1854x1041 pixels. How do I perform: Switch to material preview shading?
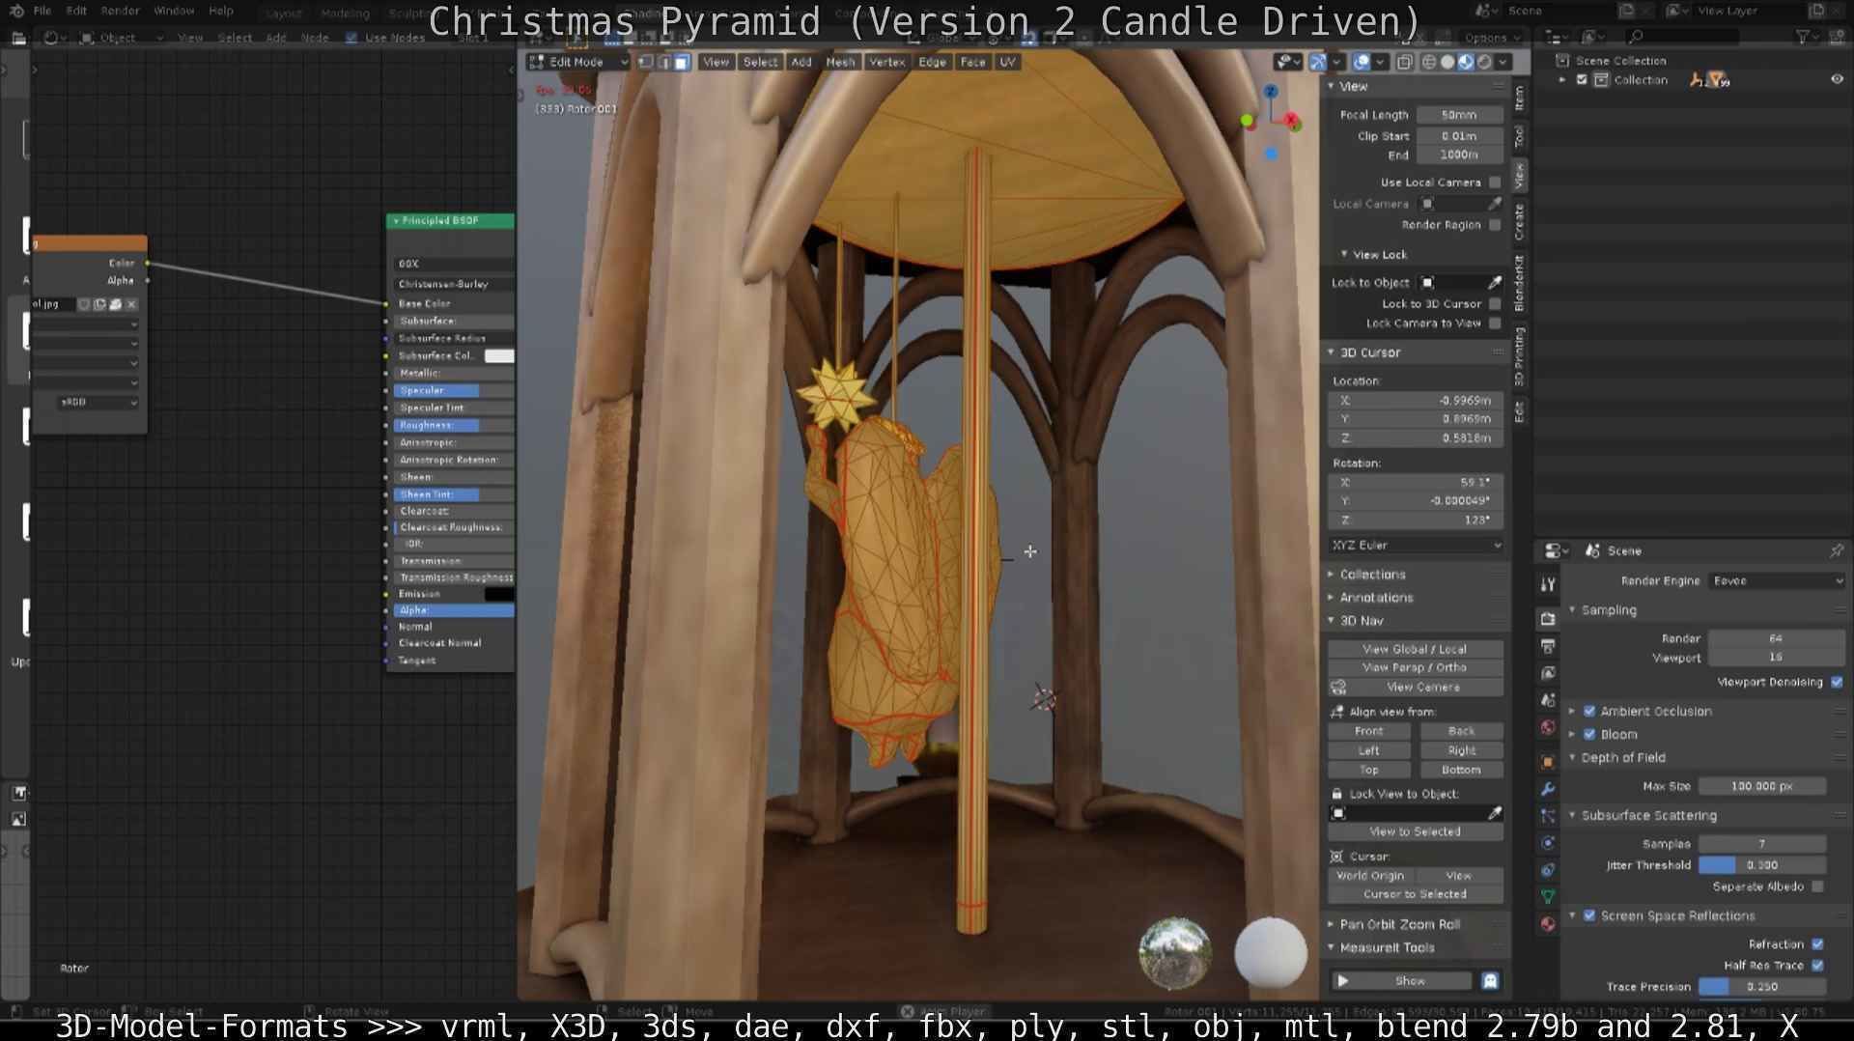click(1466, 62)
